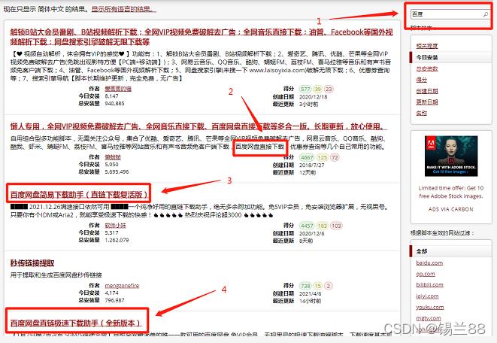497x343 pixels.
Task: Click the 今日安装 value 4,174
Action: (111, 293)
